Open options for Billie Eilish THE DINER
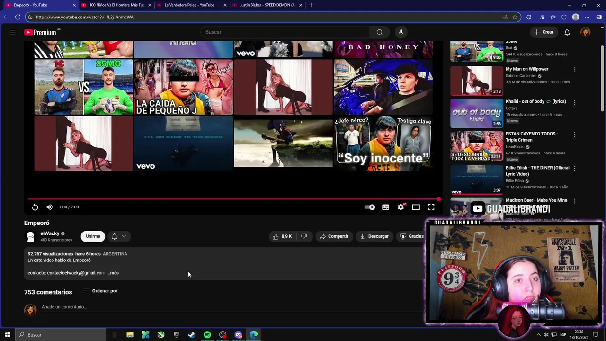The height and width of the screenshot is (341, 606). [575, 169]
